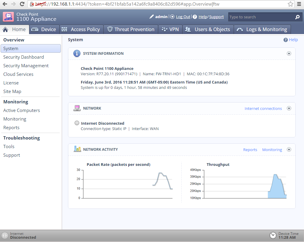Open License page in sidebar
This screenshot has height=242, width=304.
point(11,83)
